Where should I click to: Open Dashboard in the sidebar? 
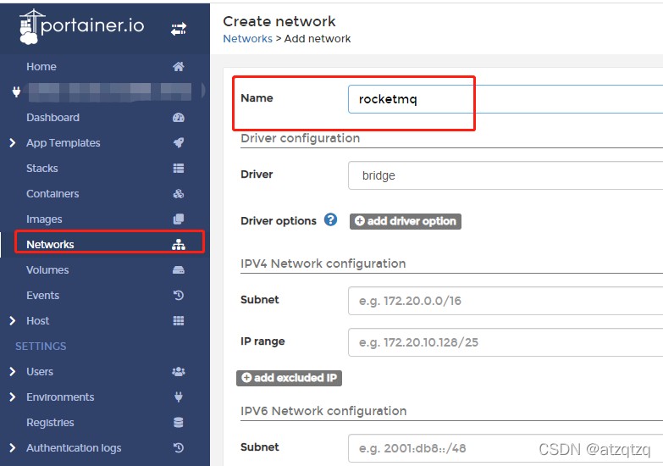click(52, 118)
